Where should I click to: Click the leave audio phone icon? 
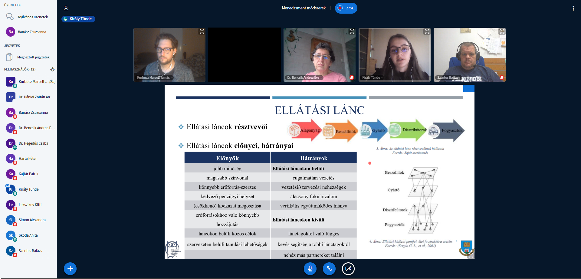point(329,268)
